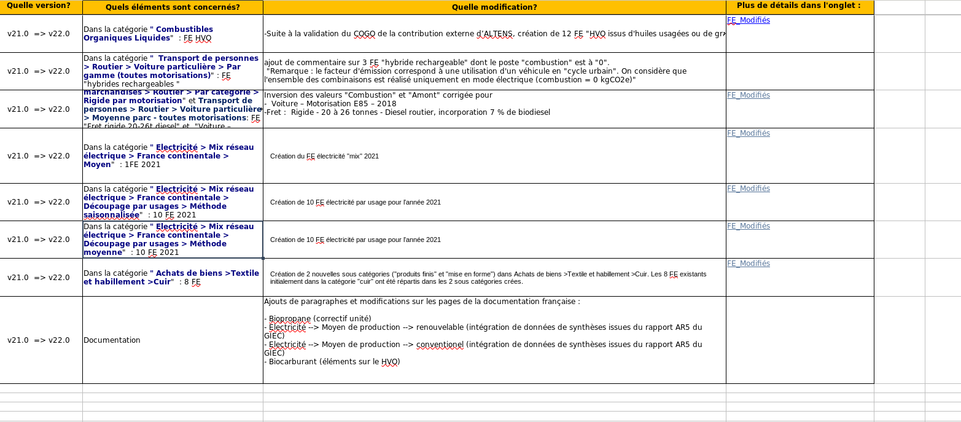Select the "Ajouts de paragraphes et modifications" documentation cell
961x422 pixels.
point(494,340)
